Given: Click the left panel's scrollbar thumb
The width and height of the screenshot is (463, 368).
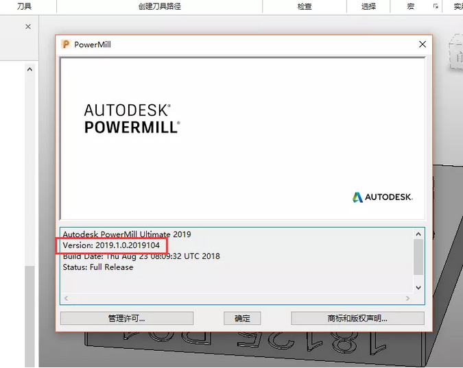Looking at the screenshot, I should pyautogui.click(x=29, y=317).
